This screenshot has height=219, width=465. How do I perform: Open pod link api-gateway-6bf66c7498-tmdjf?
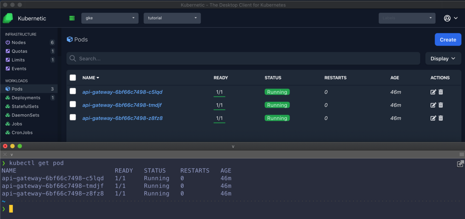(x=122, y=105)
